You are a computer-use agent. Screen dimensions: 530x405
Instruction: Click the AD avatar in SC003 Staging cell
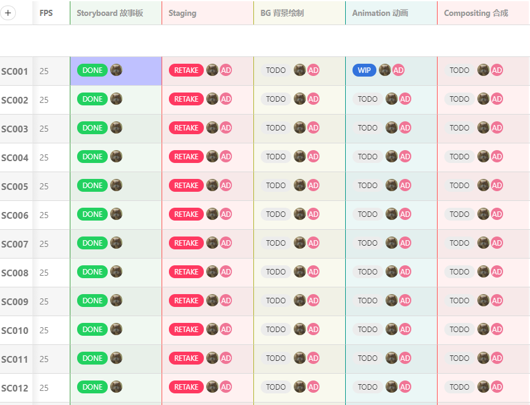point(226,127)
